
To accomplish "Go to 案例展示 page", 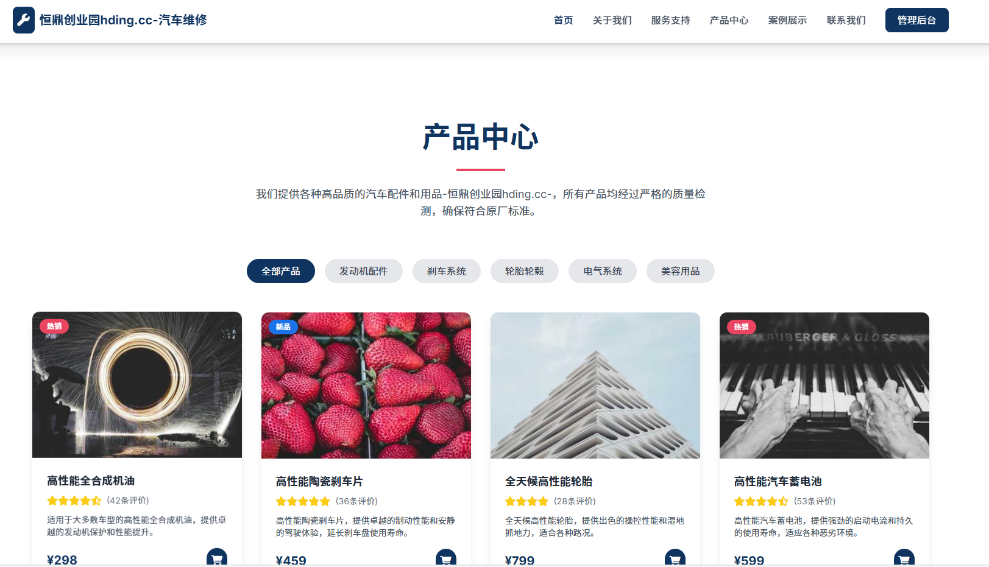I will 788,20.
